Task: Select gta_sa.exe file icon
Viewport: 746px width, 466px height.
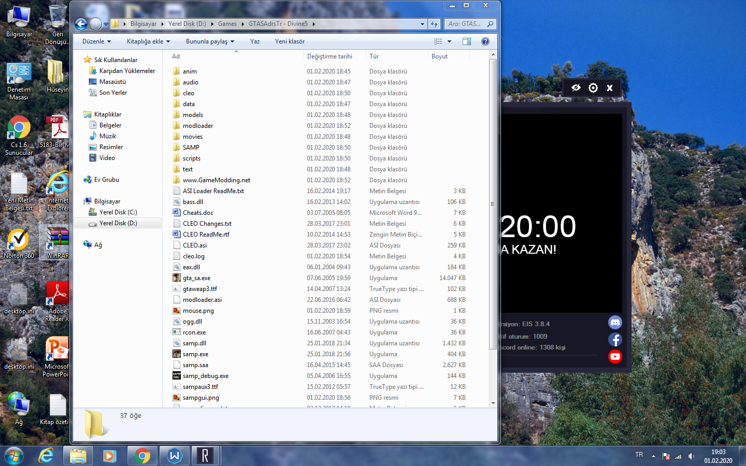Action: pos(177,278)
